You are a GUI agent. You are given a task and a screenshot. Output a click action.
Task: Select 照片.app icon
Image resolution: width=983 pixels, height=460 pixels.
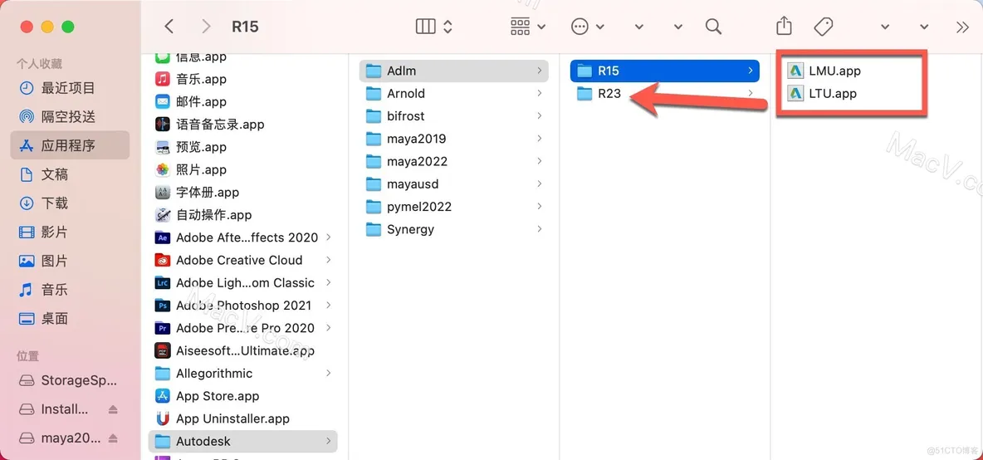click(163, 169)
